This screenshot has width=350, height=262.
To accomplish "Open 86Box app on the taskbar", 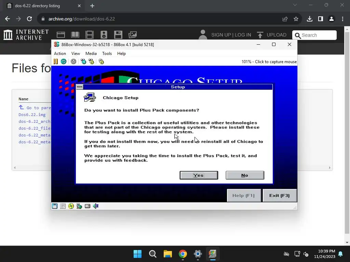I will pos(213,254).
